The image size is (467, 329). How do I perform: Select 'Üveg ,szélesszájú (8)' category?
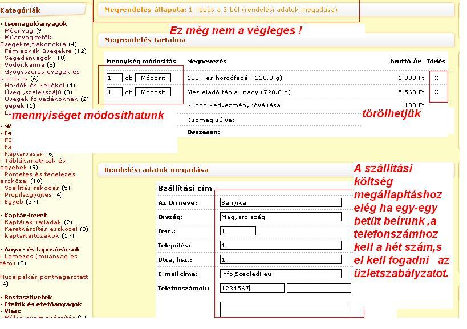click(38, 92)
